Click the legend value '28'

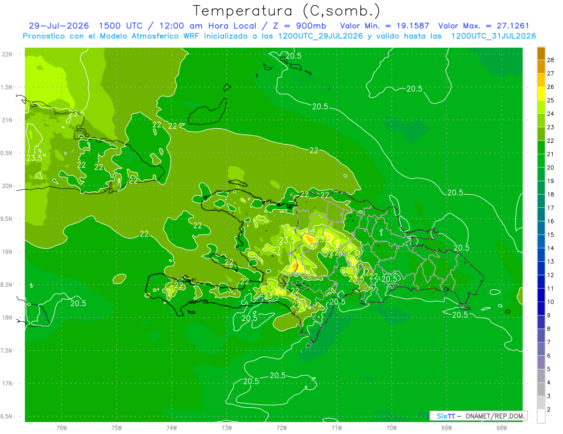tap(551, 60)
